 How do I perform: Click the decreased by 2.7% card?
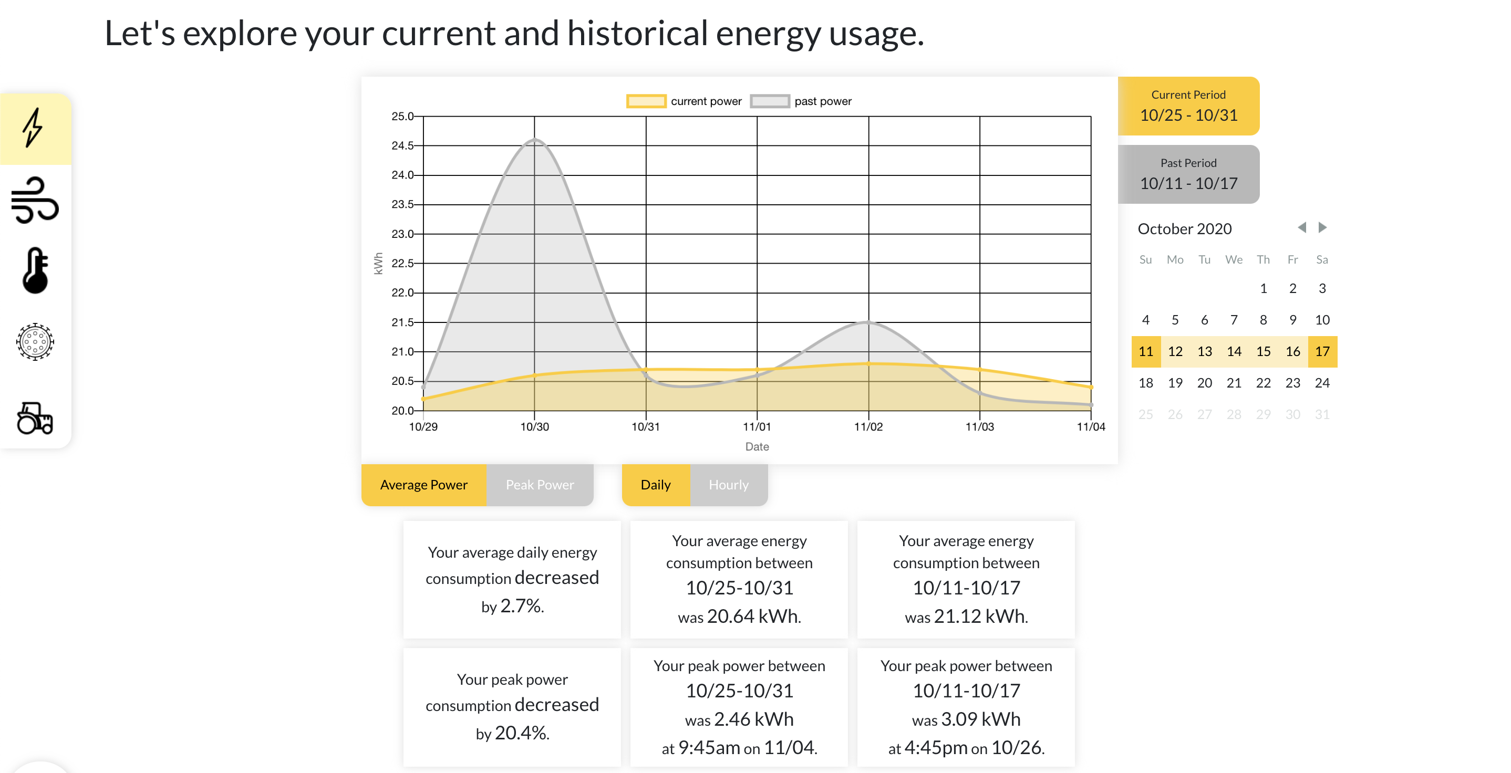pos(512,579)
